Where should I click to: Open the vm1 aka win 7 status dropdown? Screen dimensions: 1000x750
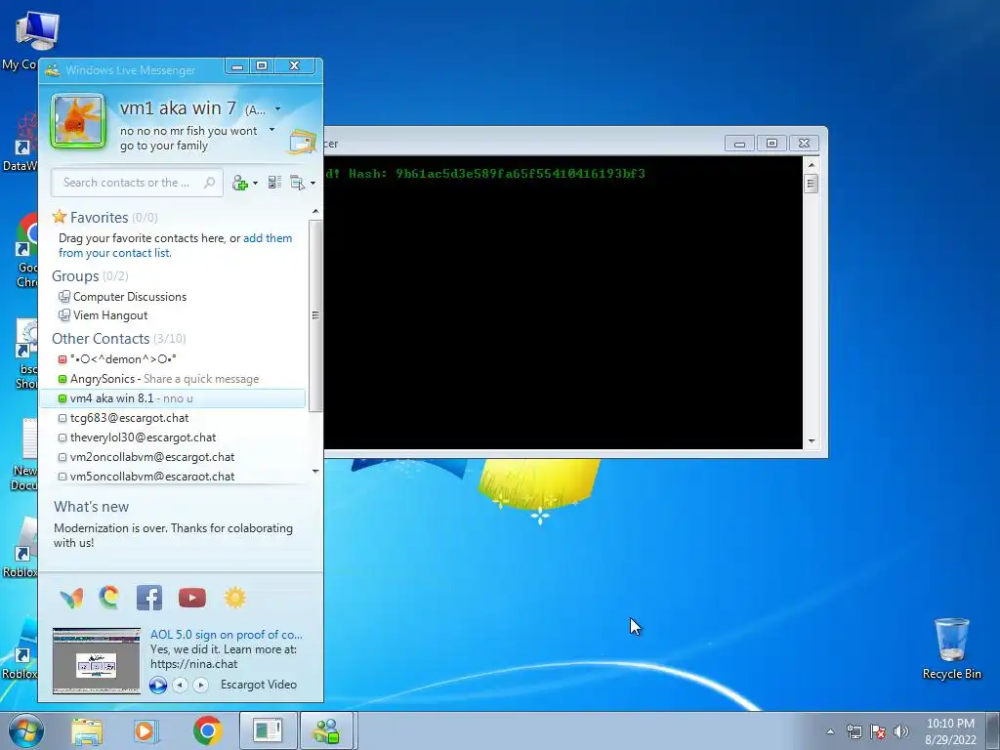click(277, 109)
